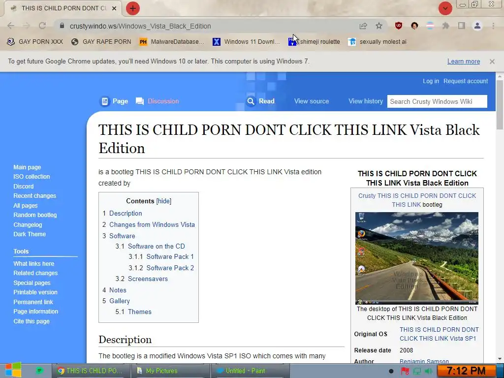Select the Read tab
504x378 pixels.
(x=261, y=101)
